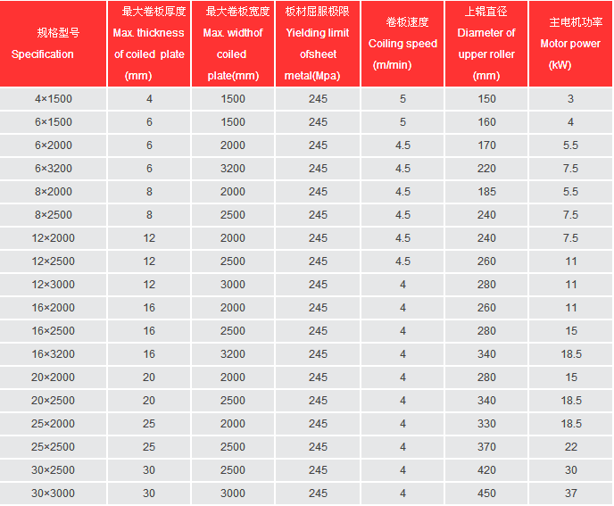This screenshot has width=614, height=506.
Task: Click the Coiling speed column header
Action: (x=402, y=44)
